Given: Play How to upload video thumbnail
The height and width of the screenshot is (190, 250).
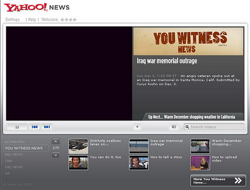Looking at the screenshot, I should [x=200, y=162].
